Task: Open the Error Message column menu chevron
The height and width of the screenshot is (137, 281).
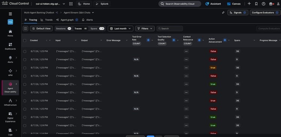Action: click(127, 41)
